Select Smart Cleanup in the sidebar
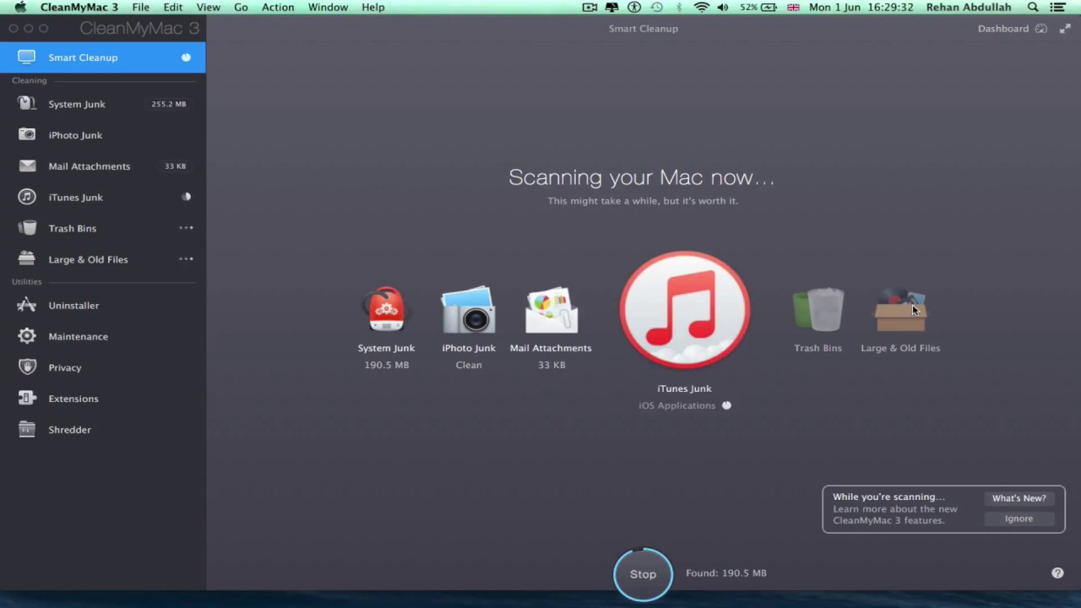The image size is (1081, 608). 102,57
